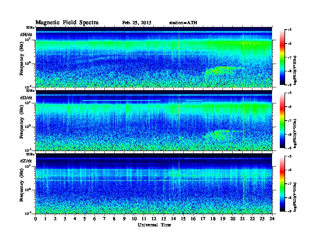Click the hour 0 tick label on time axis

point(36,219)
